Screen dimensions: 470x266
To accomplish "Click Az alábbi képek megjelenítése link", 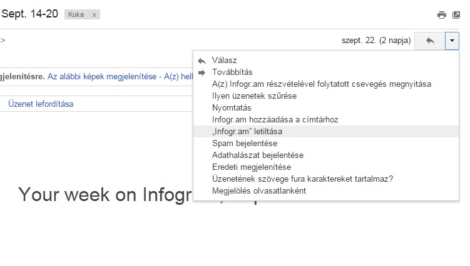I will (x=102, y=77).
